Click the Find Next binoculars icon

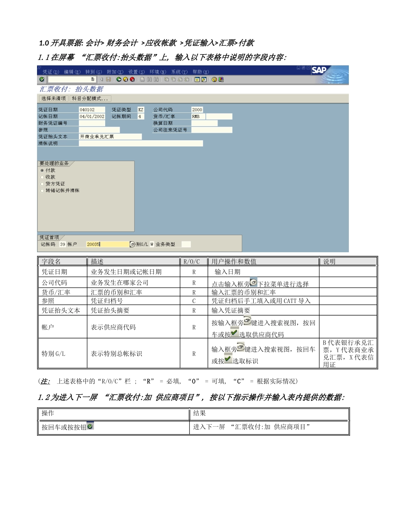(156, 79)
